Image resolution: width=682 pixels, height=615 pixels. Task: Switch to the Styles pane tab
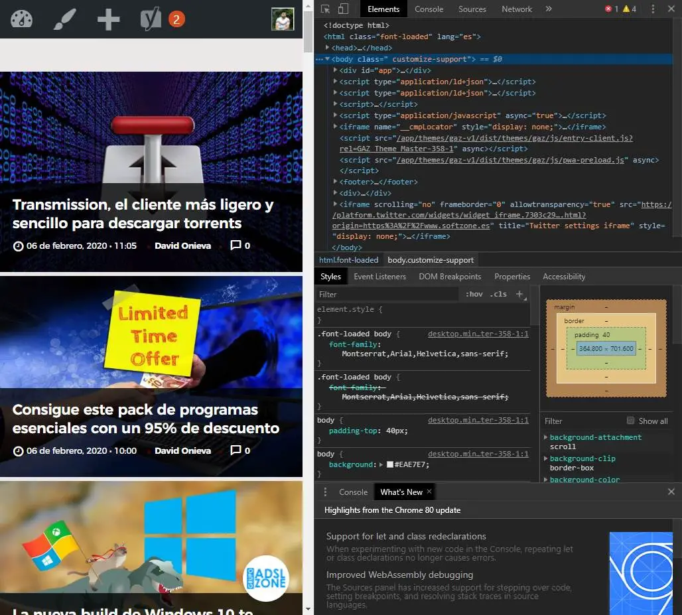pos(330,277)
